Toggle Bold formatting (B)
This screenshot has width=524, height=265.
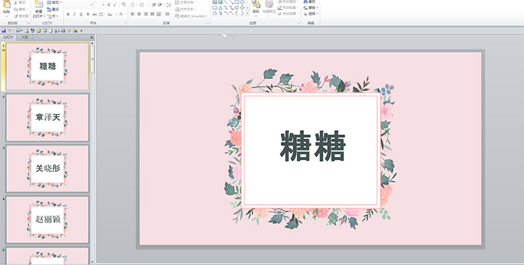[x=68, y=15]
